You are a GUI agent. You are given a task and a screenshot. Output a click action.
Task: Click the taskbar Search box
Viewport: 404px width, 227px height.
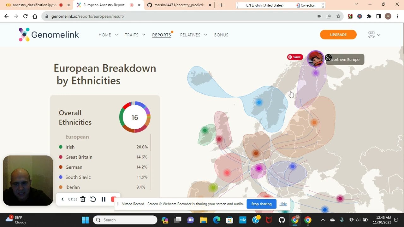[125, 220]
